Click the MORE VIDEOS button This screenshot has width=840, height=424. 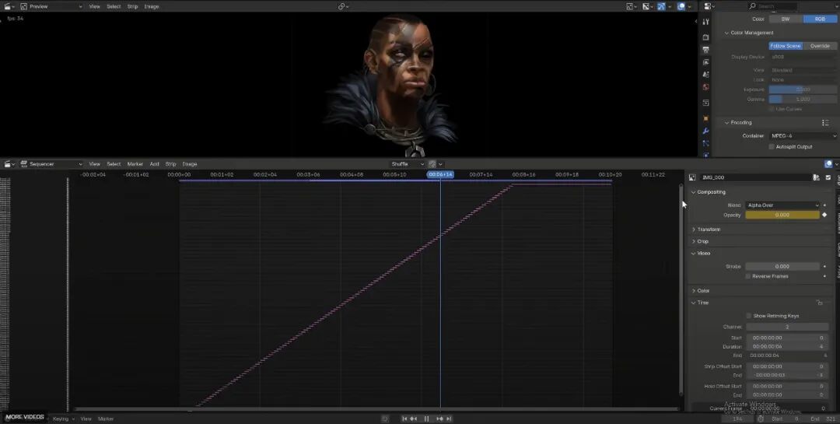[25, 417]
